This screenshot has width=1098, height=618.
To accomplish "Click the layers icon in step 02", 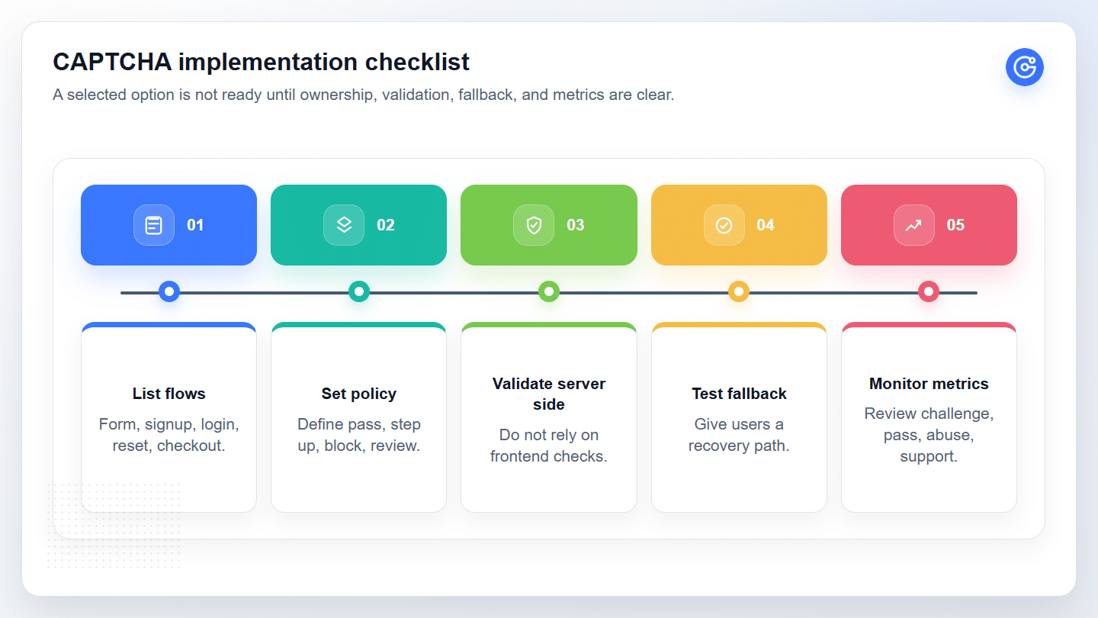I will (344, 225).
